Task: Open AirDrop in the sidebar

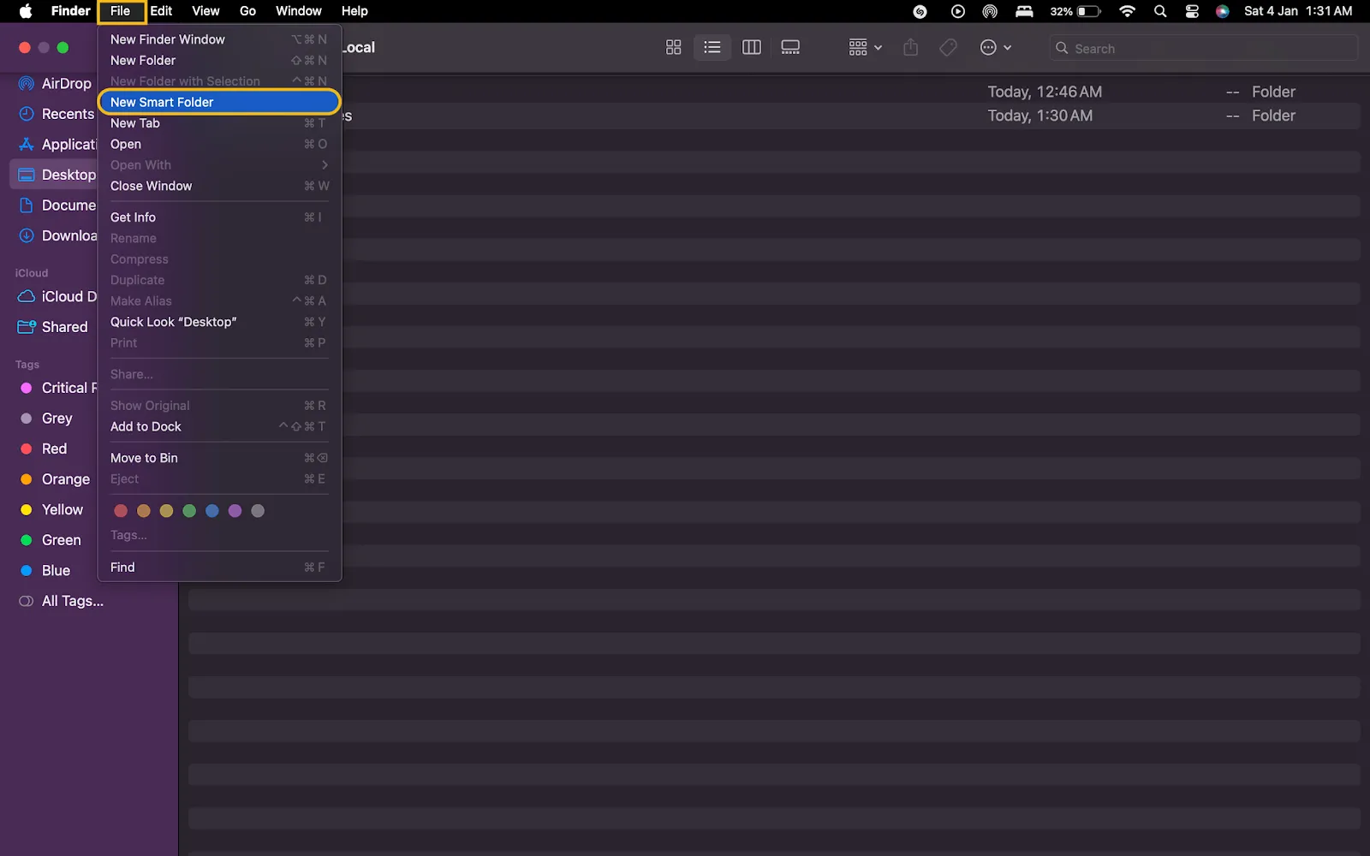Action: pyautogui.click(x=53, y=83)
